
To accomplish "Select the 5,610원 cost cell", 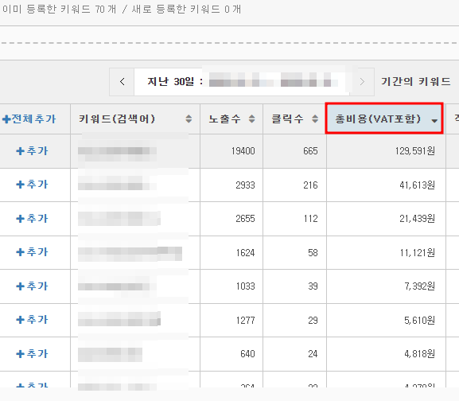I will tap(386, 320).
